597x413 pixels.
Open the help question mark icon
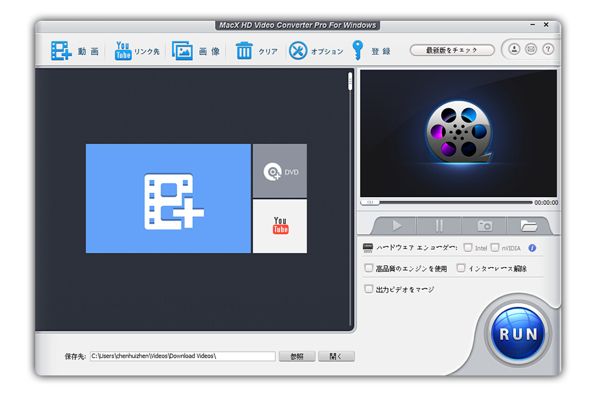(x=548, y=49)
